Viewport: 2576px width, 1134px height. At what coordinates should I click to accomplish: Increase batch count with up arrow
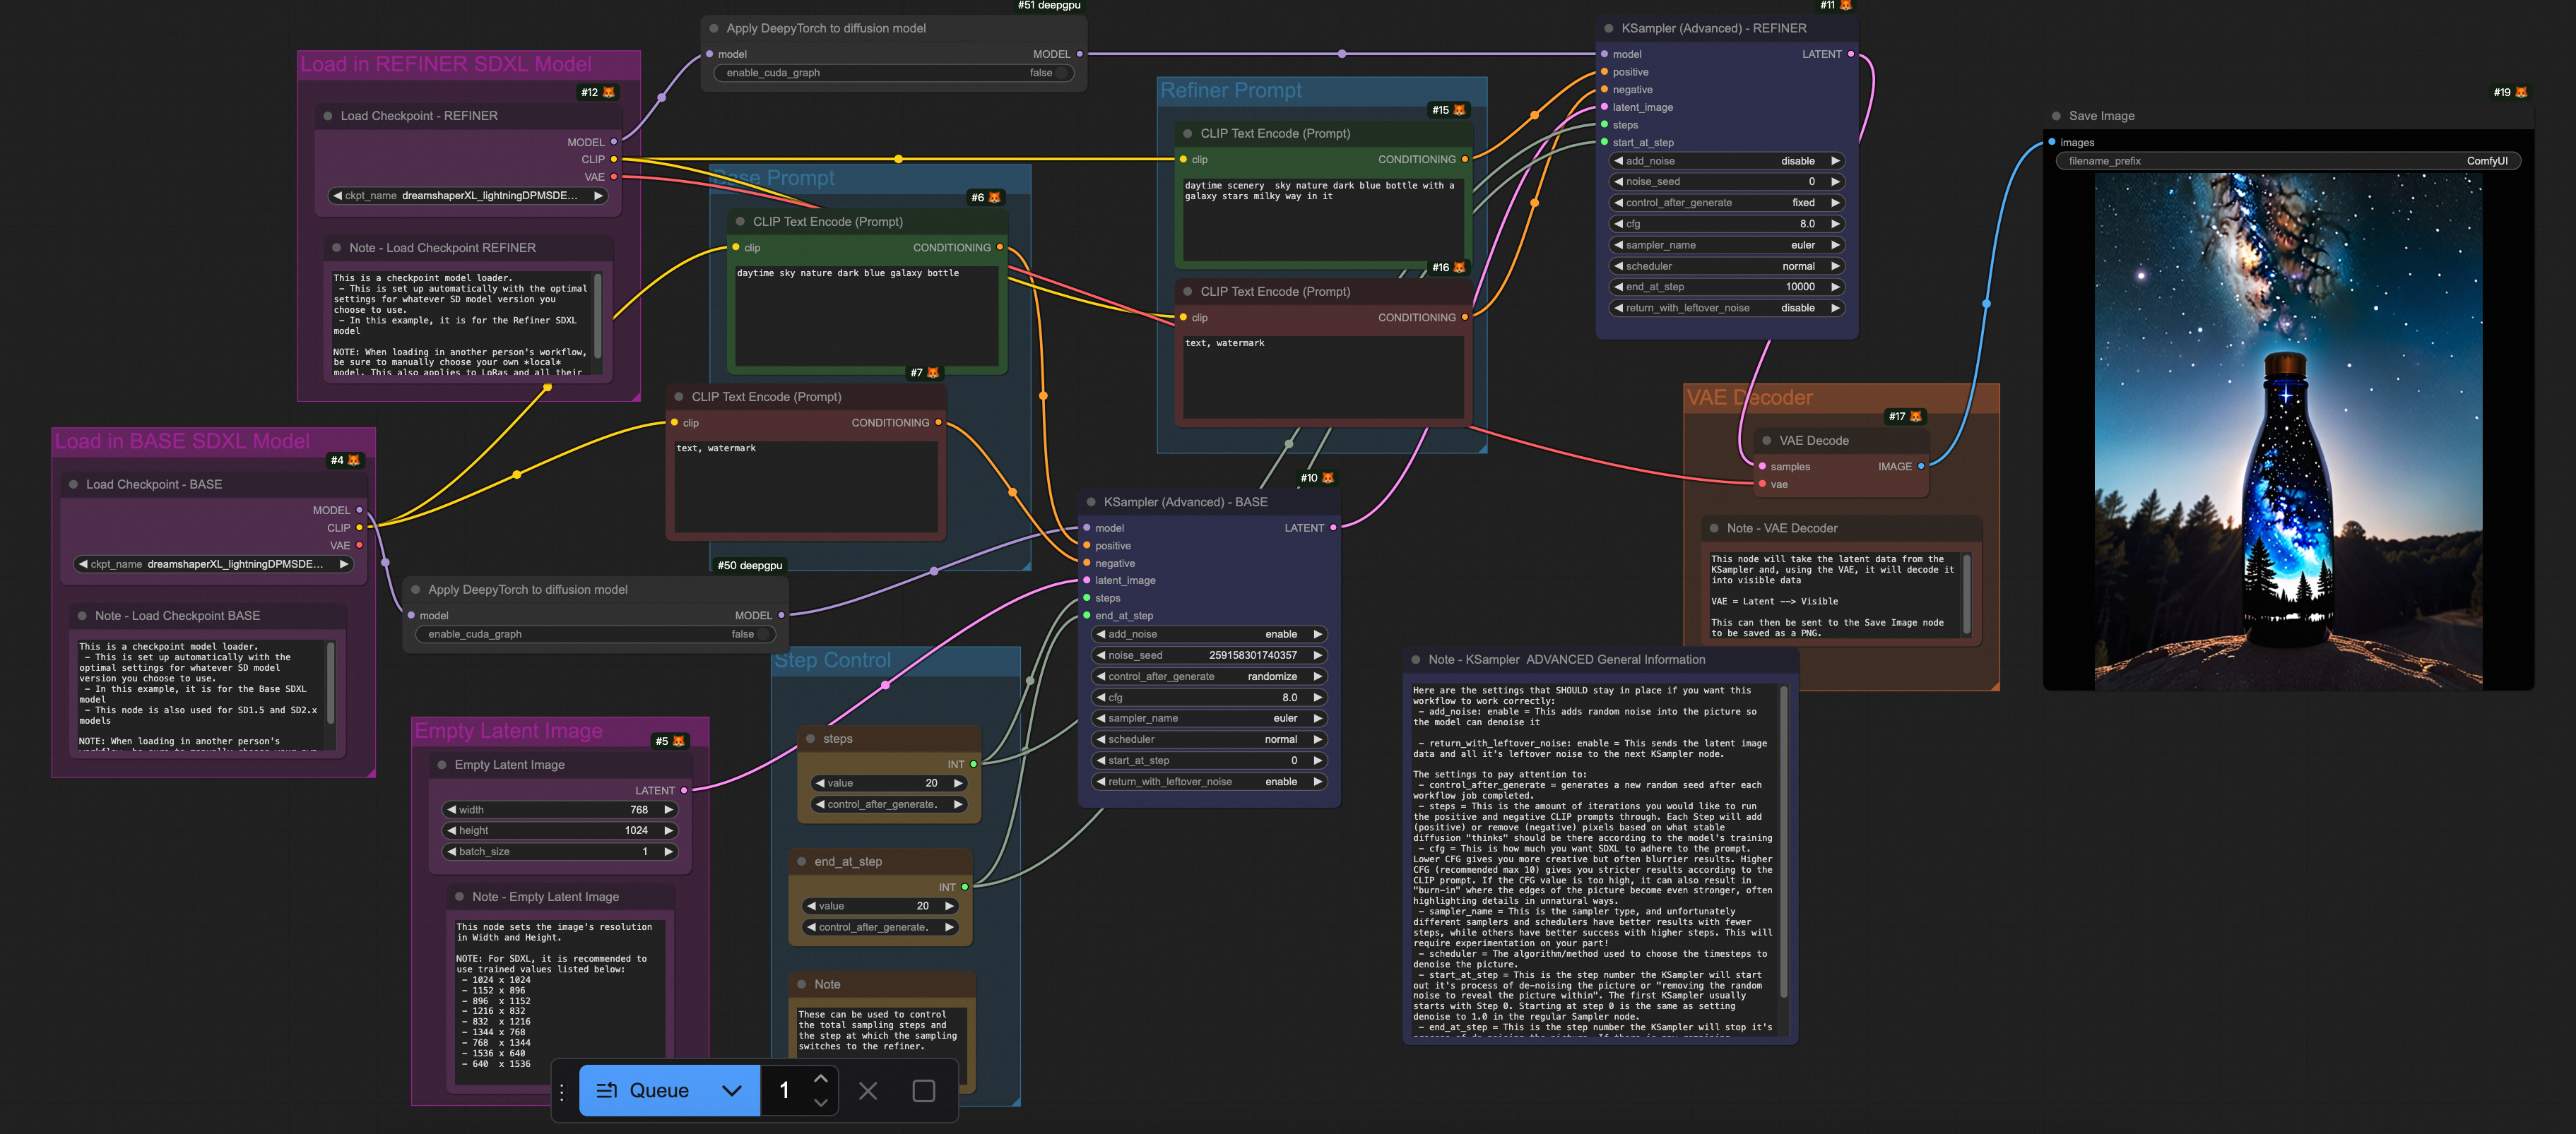coord(820,1078)
